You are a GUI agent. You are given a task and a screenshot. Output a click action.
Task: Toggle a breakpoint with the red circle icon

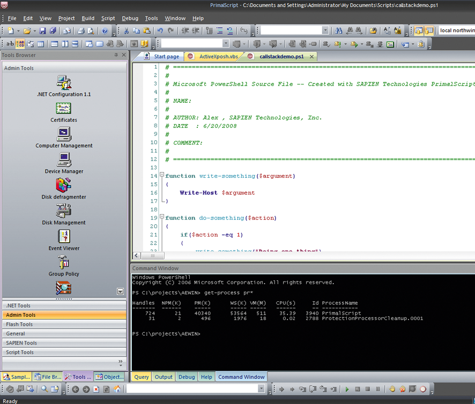421,389
